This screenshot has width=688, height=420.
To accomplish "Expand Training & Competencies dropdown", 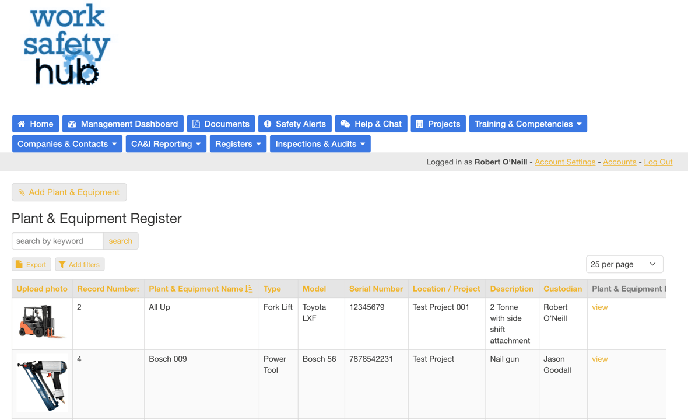I will tap(528, 124).
